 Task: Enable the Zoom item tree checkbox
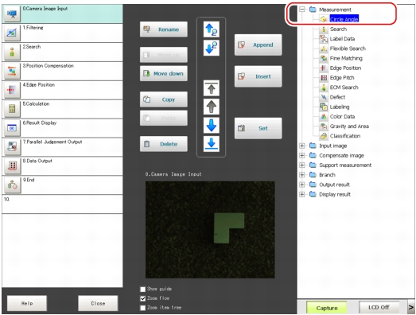click(x=143, y=308)
